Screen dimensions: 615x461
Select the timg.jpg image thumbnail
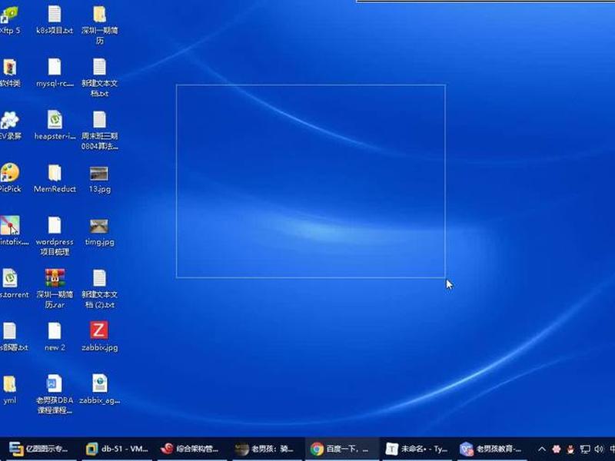click(x=99, y=227)
